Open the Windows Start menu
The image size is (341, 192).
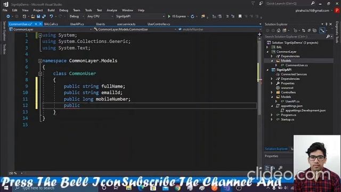(6, 188)
